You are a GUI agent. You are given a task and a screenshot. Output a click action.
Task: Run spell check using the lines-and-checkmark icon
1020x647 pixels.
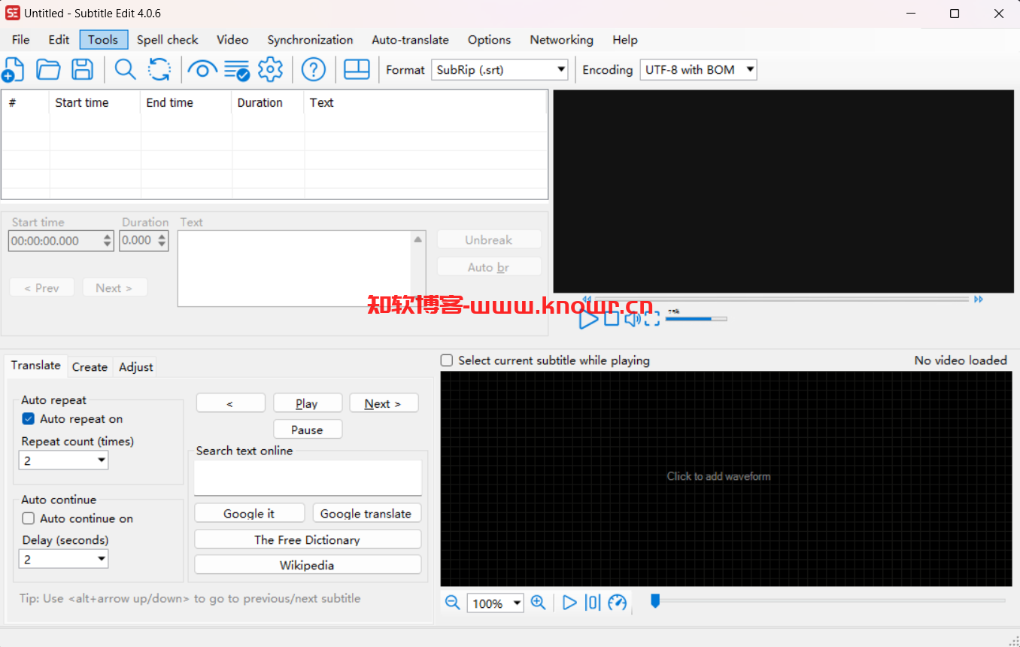click(x=237, y=69)
